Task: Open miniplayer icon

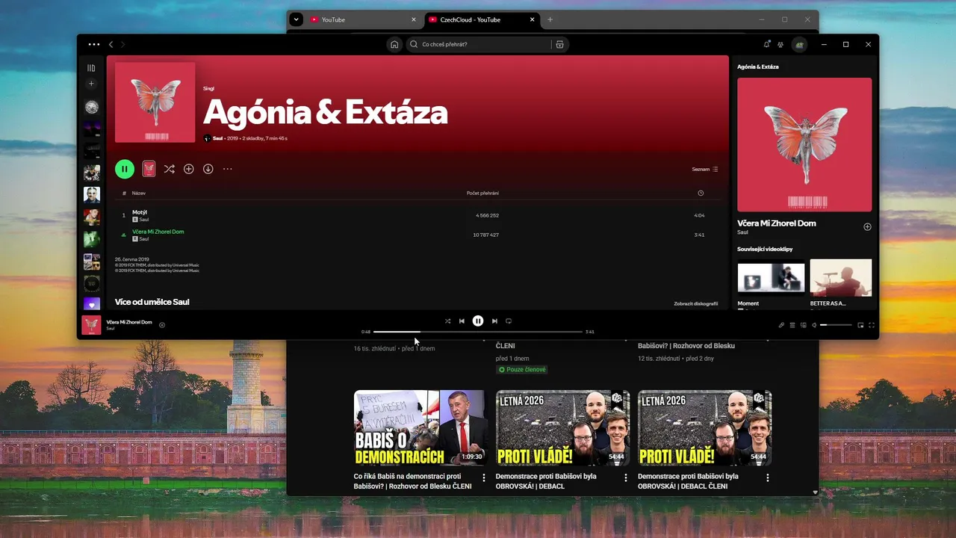Action: click(x=860, y=325)
